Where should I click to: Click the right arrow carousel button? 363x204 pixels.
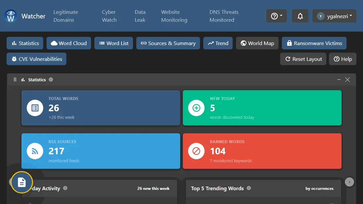point(349,182)
